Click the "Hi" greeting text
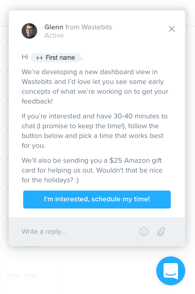195x294 pixels. [x=25, y=57]
